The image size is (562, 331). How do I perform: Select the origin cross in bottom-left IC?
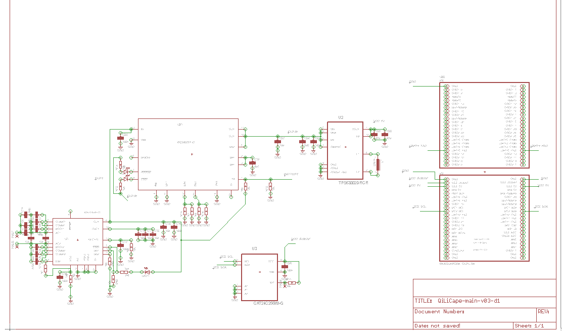(77, 240)
